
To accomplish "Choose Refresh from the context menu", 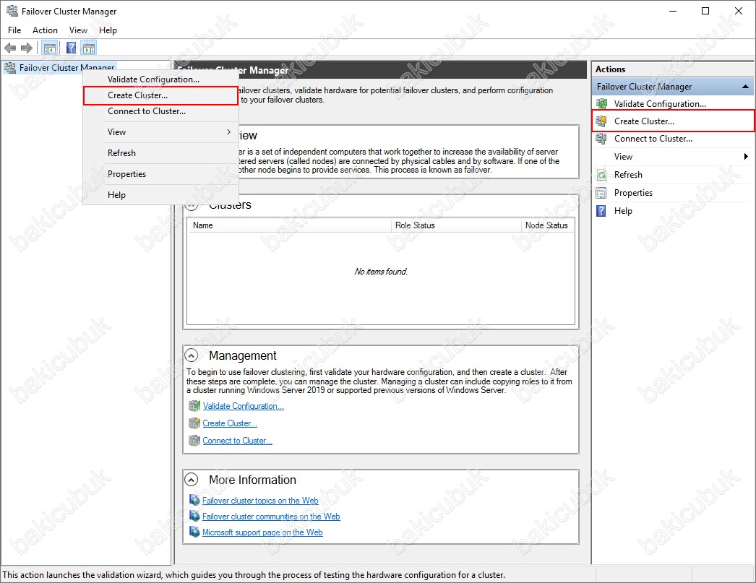I will 160,152.
